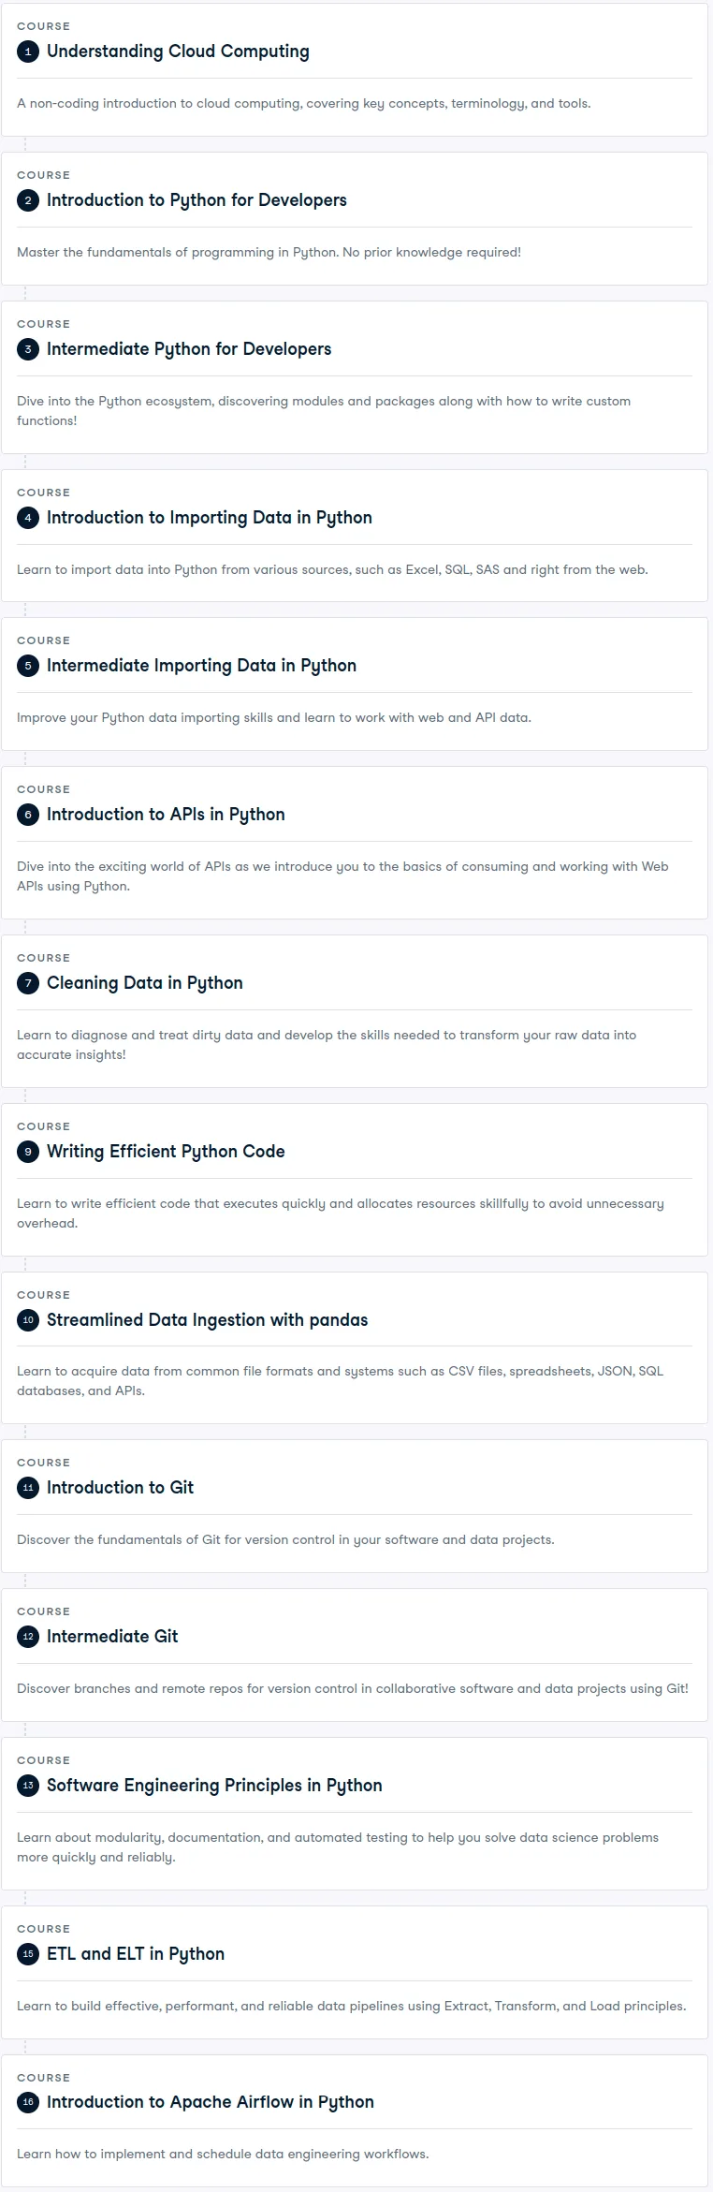View Software Engineering Principles in Python course

pyautogui.click(x=214, y=1786)
